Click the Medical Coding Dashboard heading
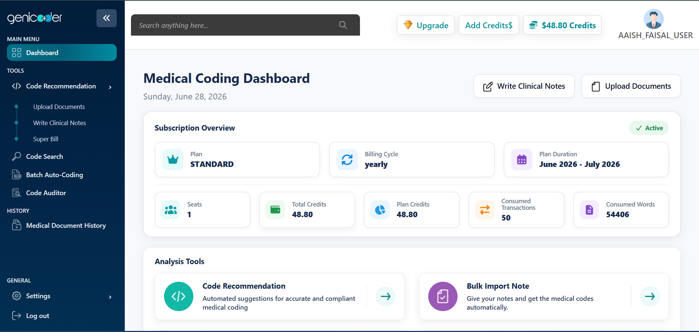Image resolution: width=699 pixels, height=332 pixels. pos(226,79)
